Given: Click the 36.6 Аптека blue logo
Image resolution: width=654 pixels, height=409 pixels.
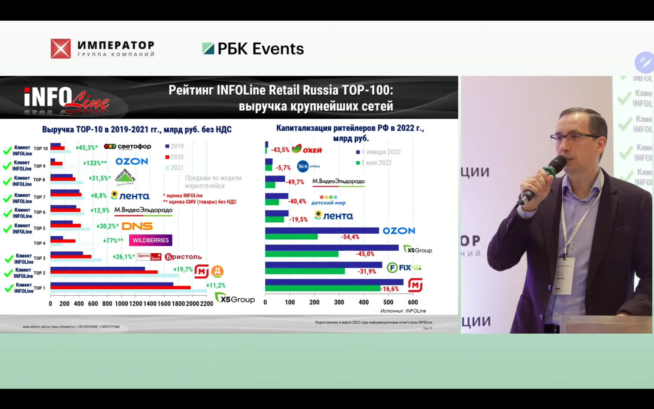Looking at the screenshot, I should (x=308, y=166).
